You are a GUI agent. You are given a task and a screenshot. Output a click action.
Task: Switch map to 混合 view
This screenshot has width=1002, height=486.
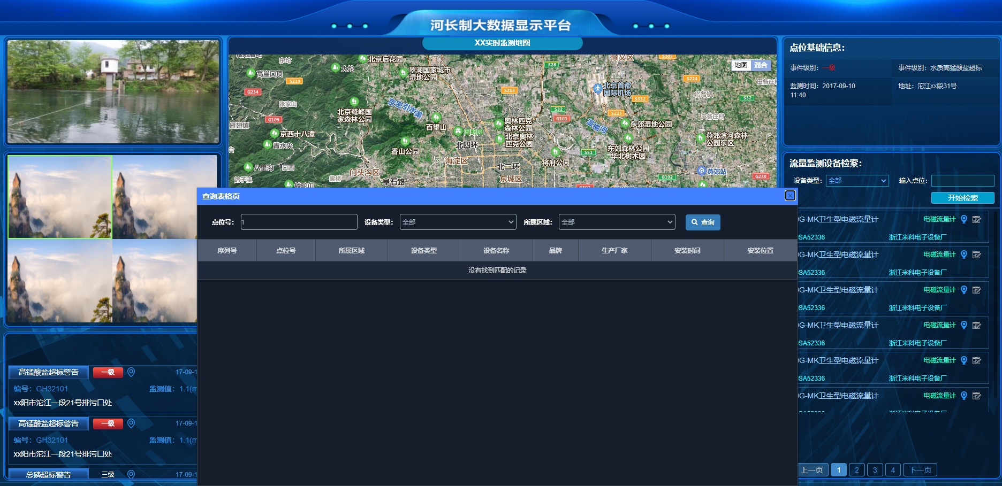tap(761, 65)
